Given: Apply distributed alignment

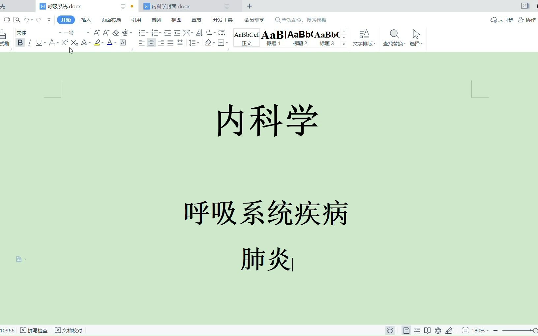Looking at the screenshot, I should [180, 43].
